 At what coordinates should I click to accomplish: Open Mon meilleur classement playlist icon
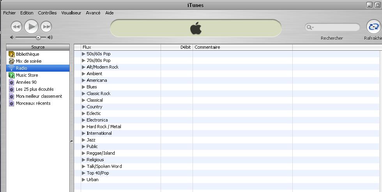[11, 96]
